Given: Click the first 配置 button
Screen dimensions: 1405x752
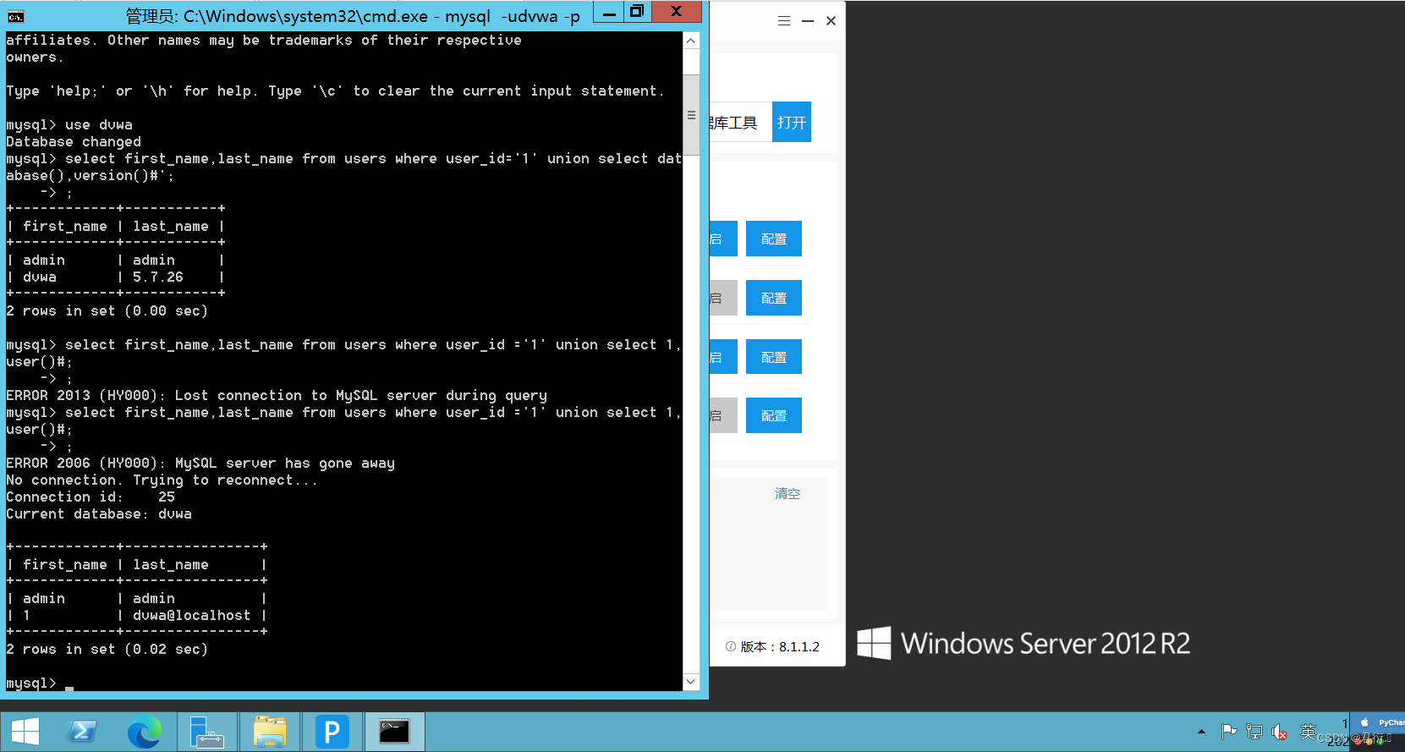Looking at the screenshot, I should point(774,239).
